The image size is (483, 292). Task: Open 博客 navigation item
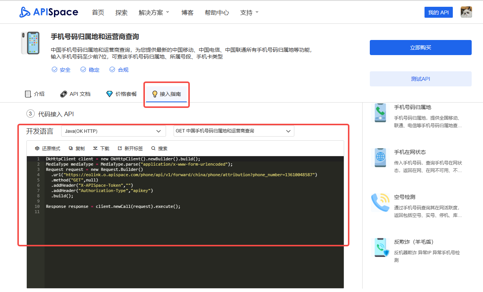(x=187, y=12)
